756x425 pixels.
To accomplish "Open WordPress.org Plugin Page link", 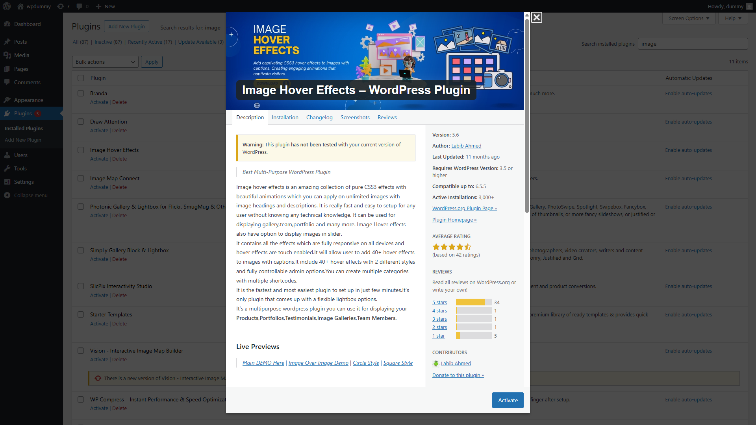I will pos(465,209).
